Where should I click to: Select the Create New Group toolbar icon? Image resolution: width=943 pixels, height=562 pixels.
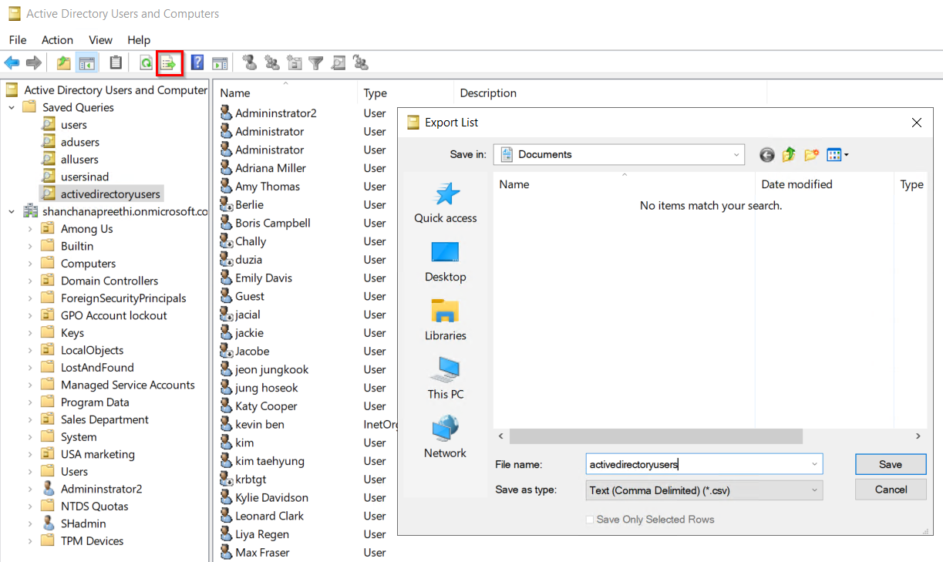point(273,62)
